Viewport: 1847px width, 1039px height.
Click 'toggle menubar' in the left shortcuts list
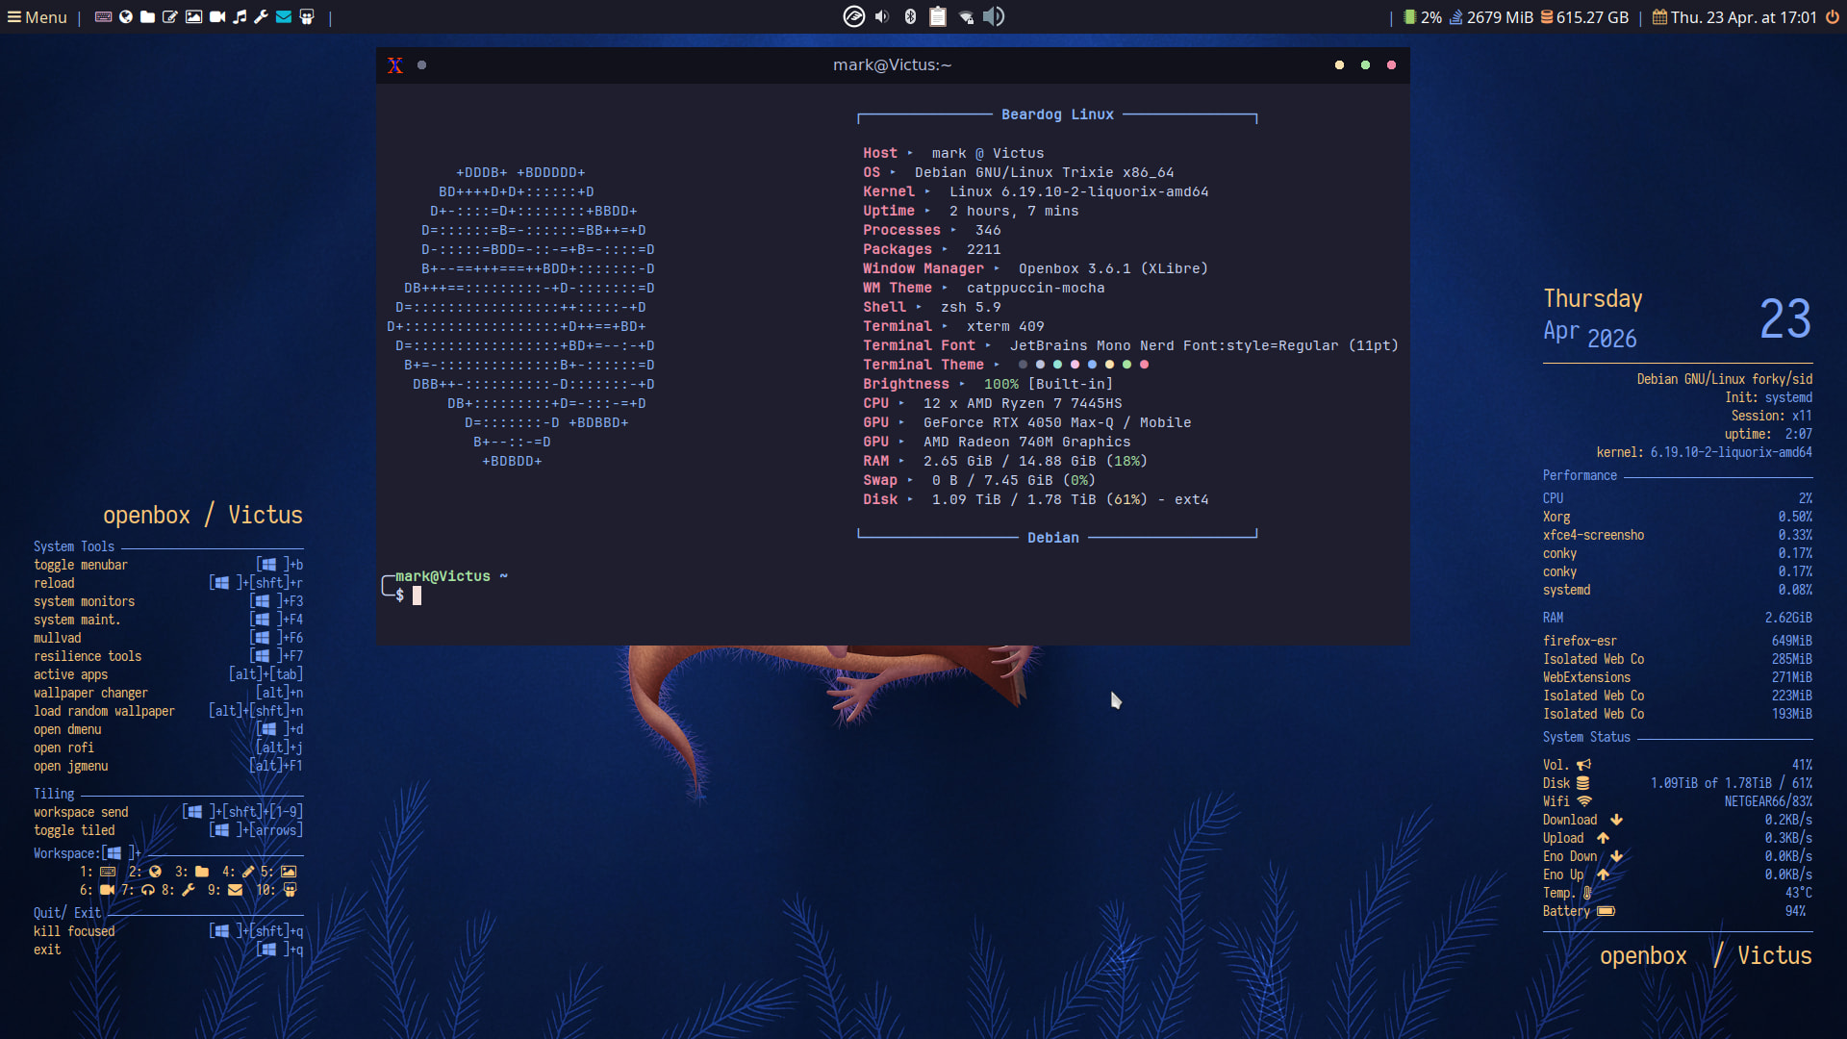point(81,565)
